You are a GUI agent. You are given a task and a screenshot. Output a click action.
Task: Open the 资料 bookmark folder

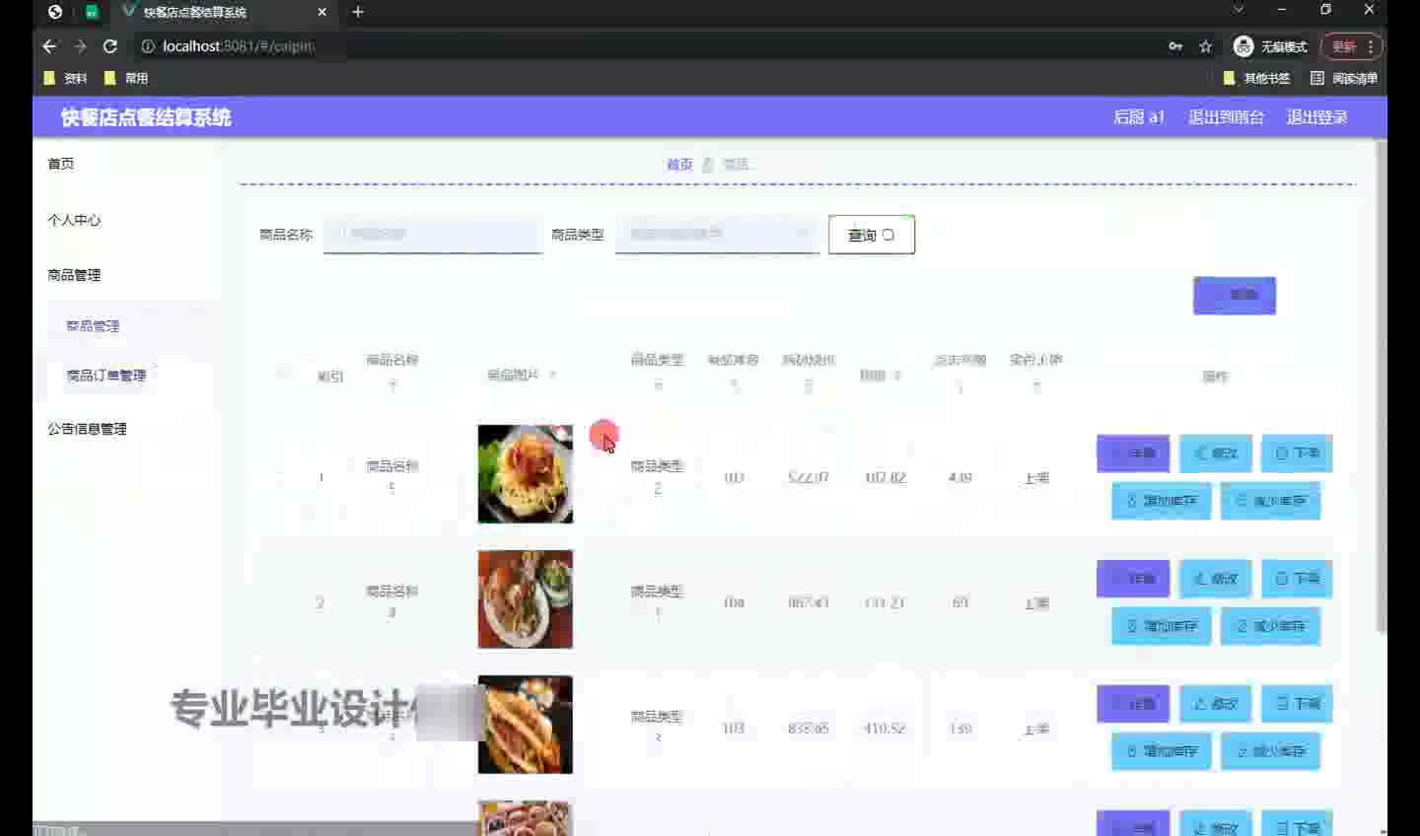coord(65,78)
